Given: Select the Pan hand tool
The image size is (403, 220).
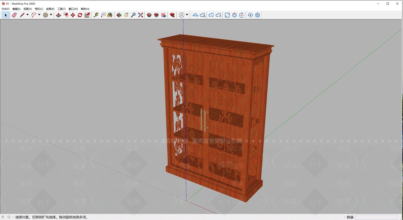Looking at the screenshot, I should pos(126,15).
